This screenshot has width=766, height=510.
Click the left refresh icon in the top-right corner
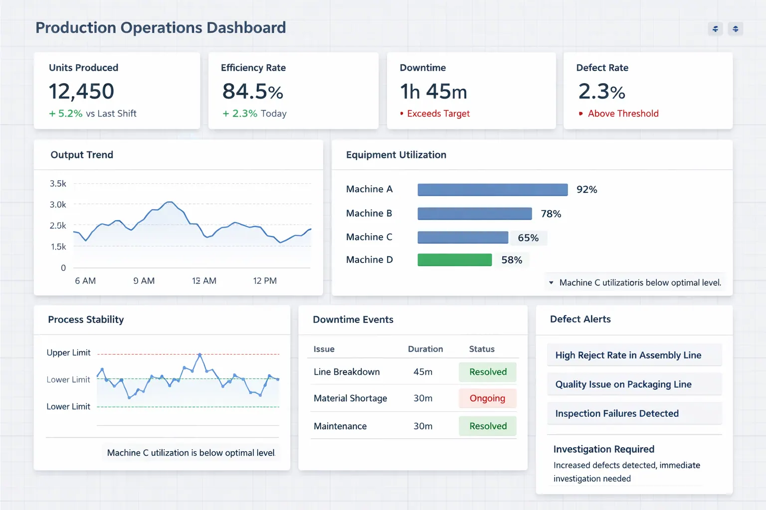715,29
